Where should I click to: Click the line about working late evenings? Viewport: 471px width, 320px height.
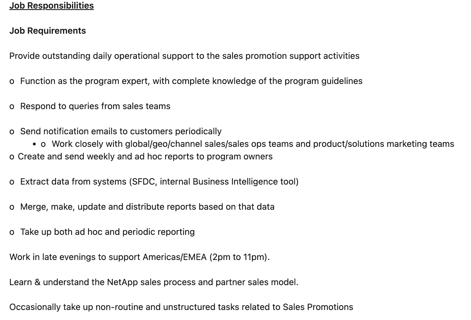point(139,257)
